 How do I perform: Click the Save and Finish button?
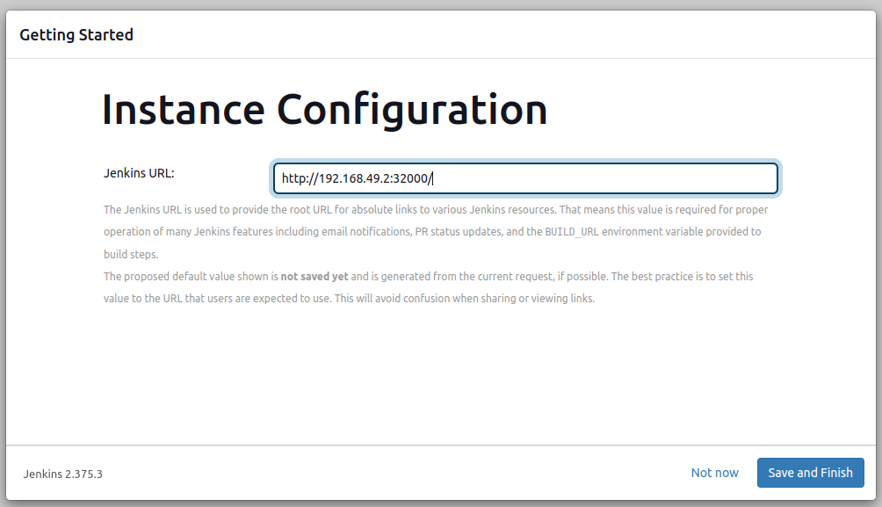coord(810,473)
